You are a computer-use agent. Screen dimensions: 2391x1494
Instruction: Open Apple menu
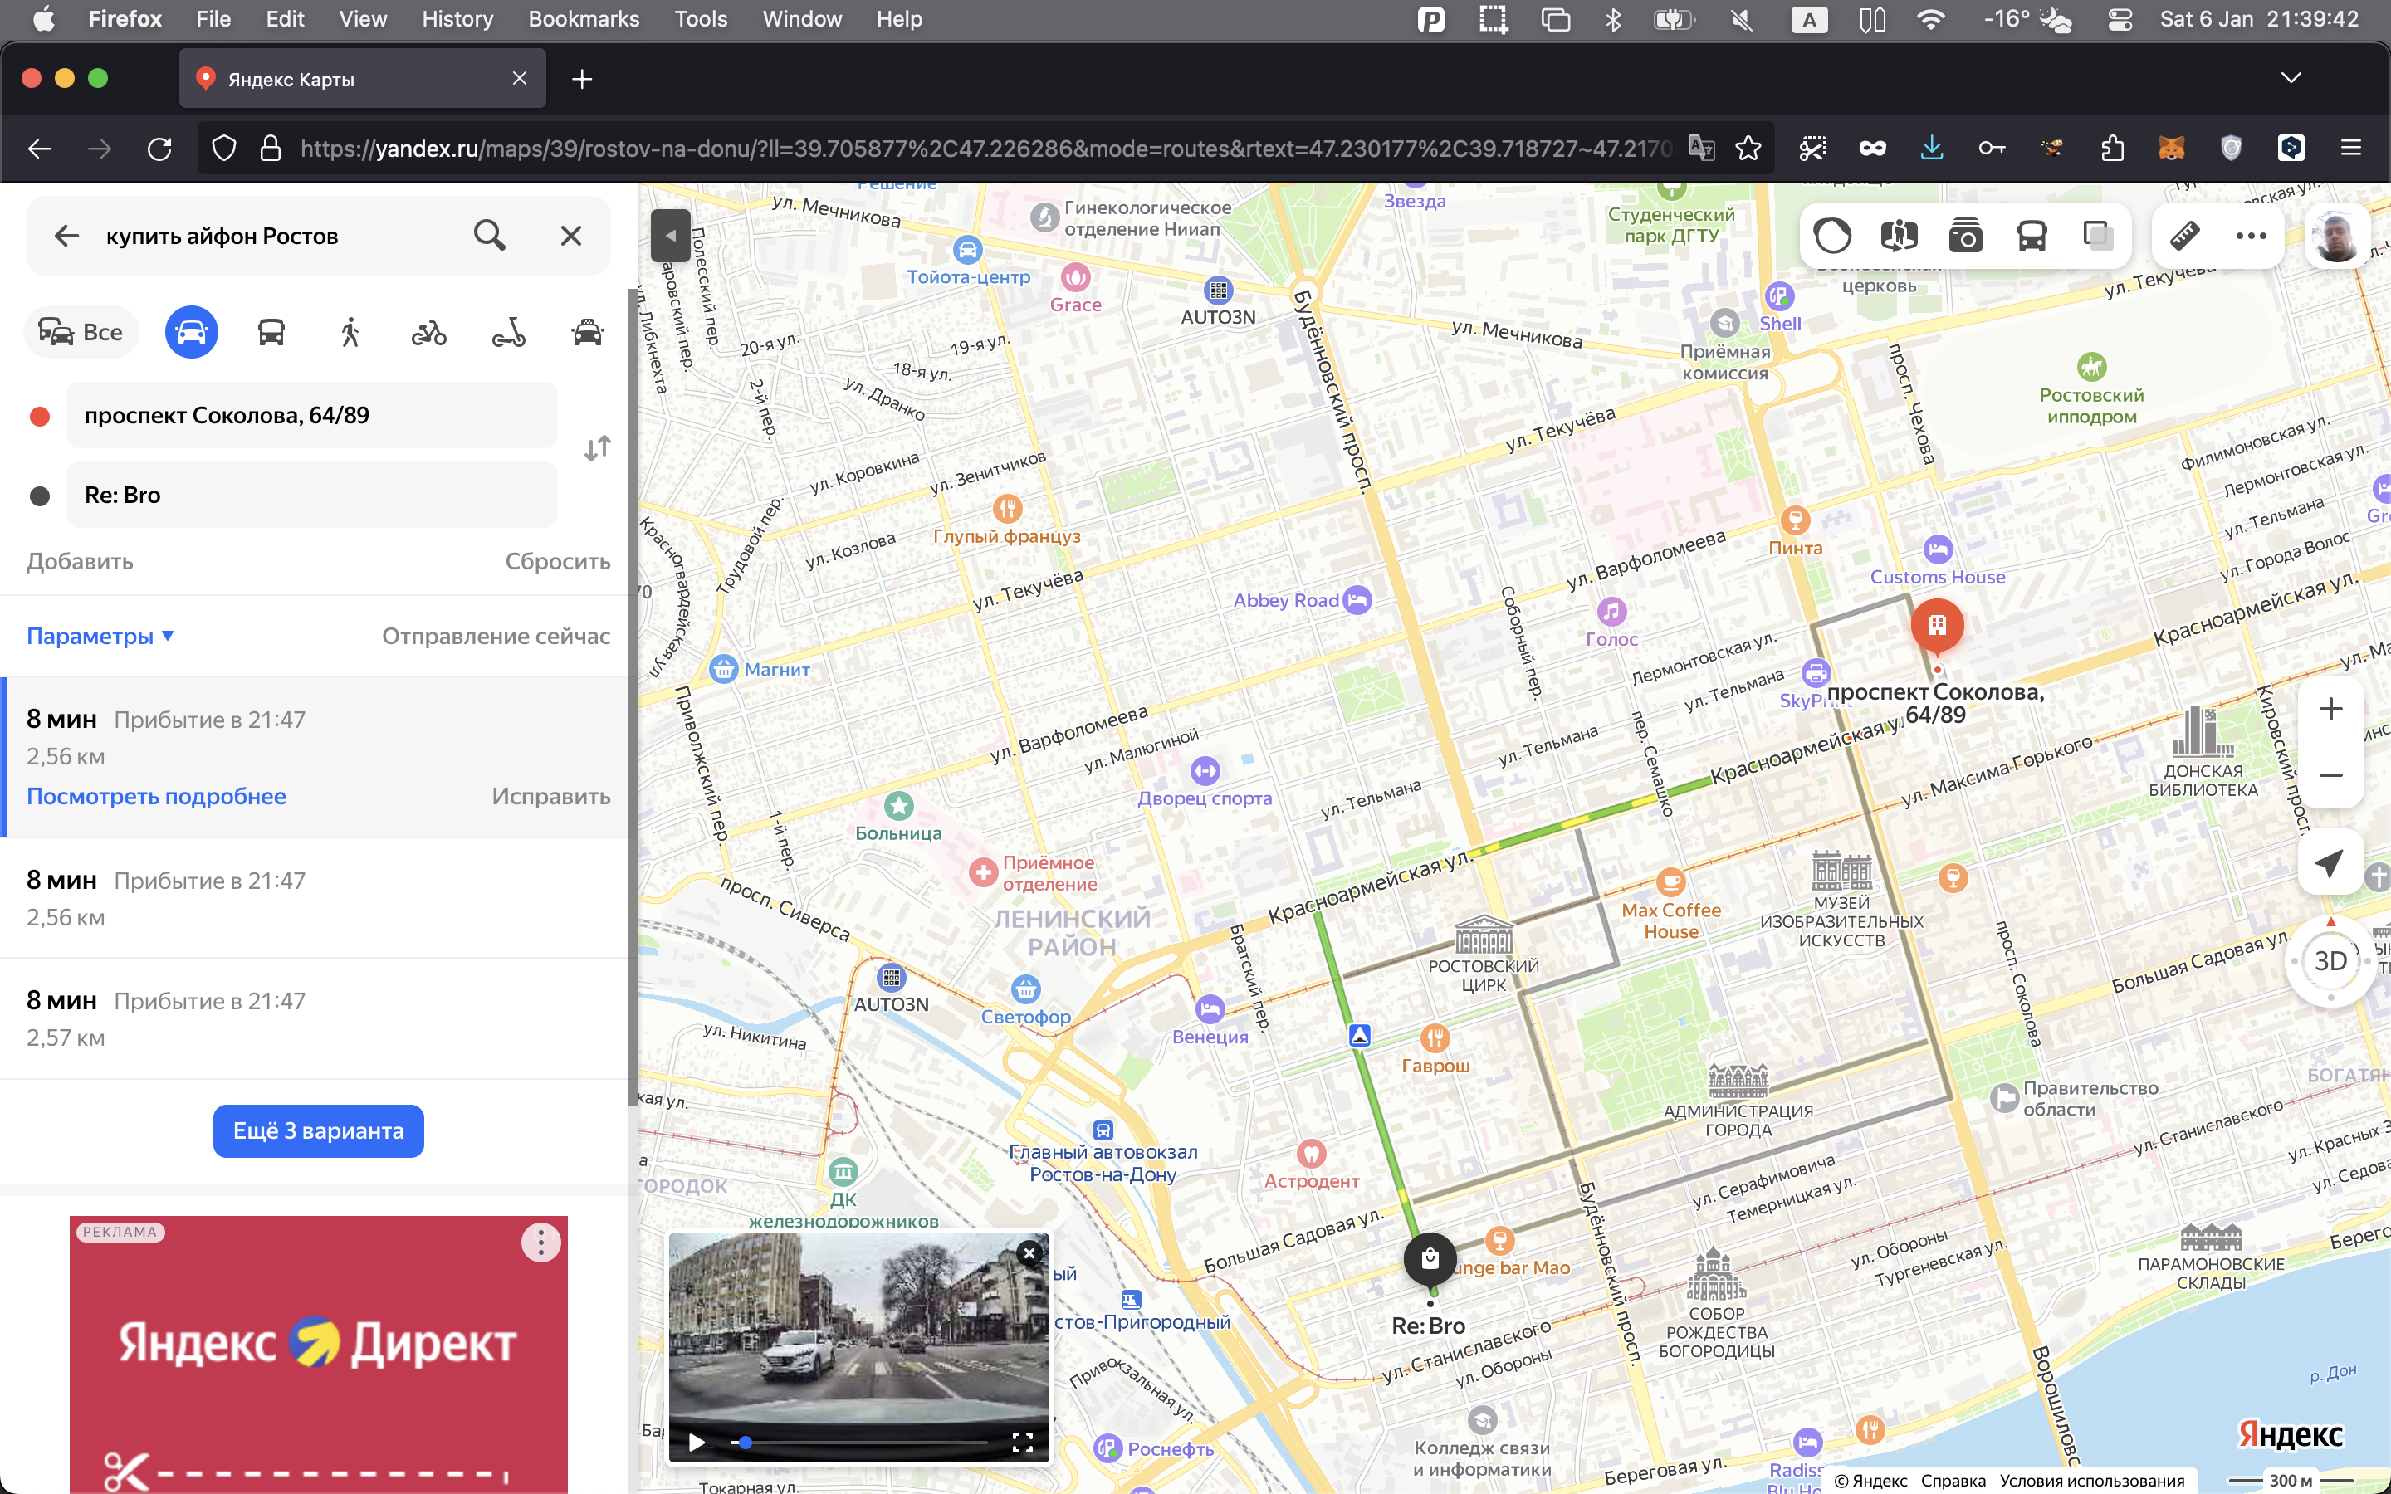43,19
